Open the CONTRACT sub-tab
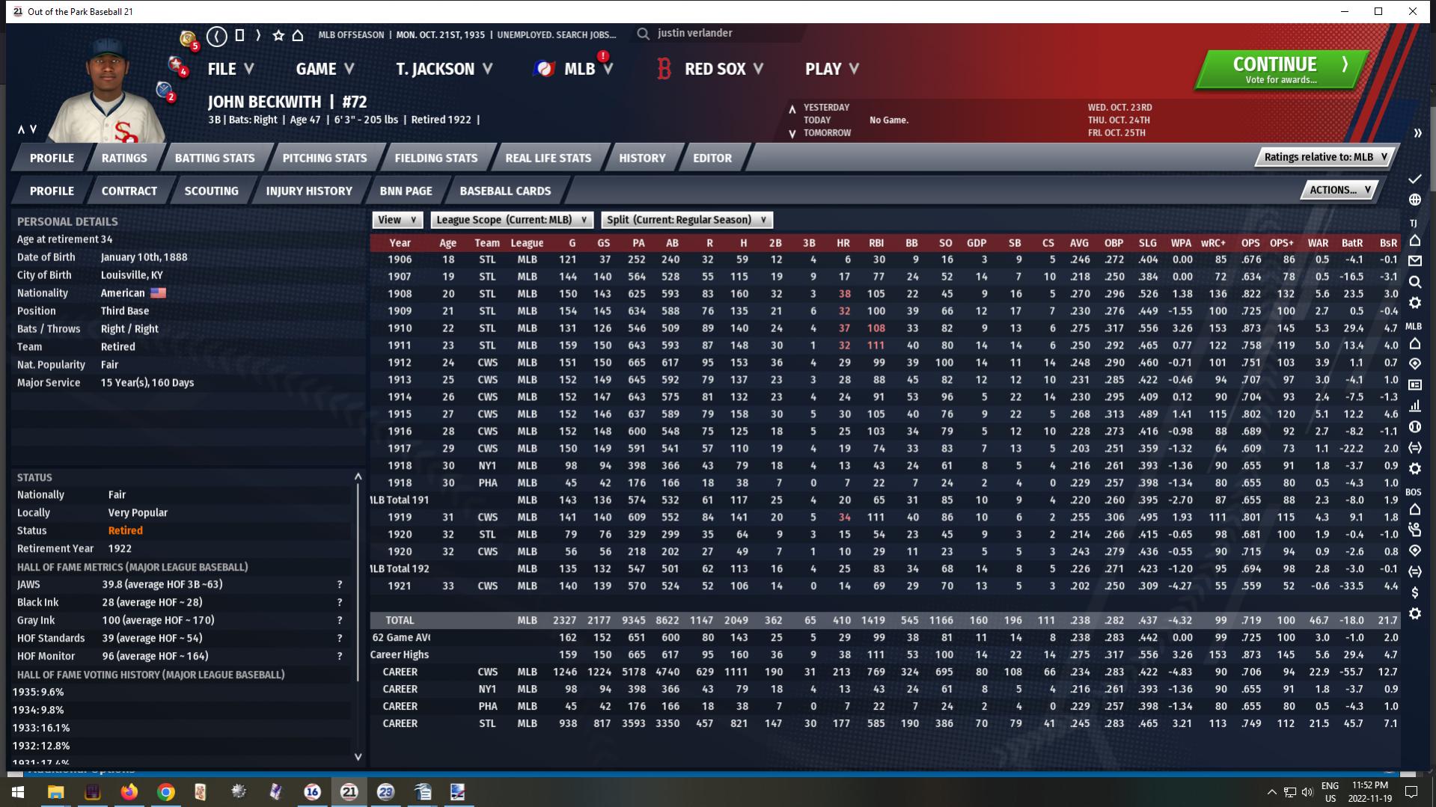 point(129,191)
